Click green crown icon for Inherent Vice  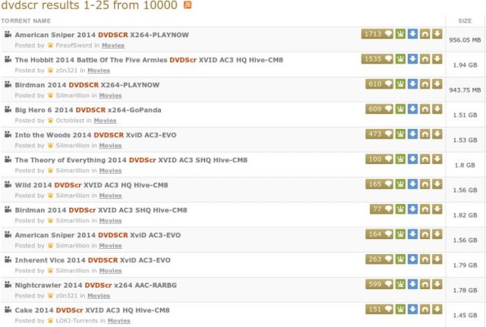coord(400,259)
